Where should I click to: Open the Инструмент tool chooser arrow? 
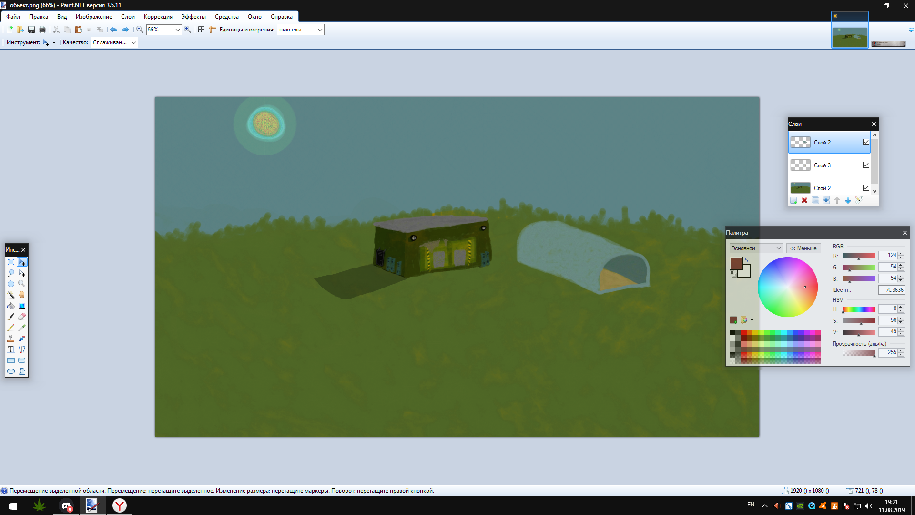(54, 43)
